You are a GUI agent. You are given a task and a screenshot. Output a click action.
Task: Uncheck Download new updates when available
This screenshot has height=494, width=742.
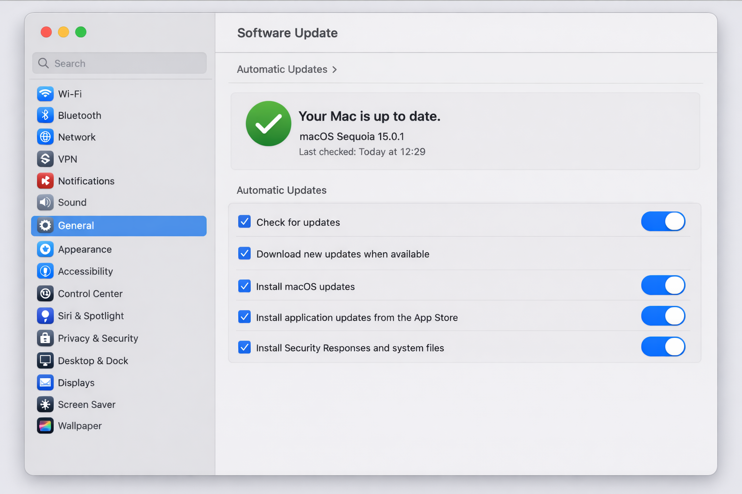(x=244, y=253)
